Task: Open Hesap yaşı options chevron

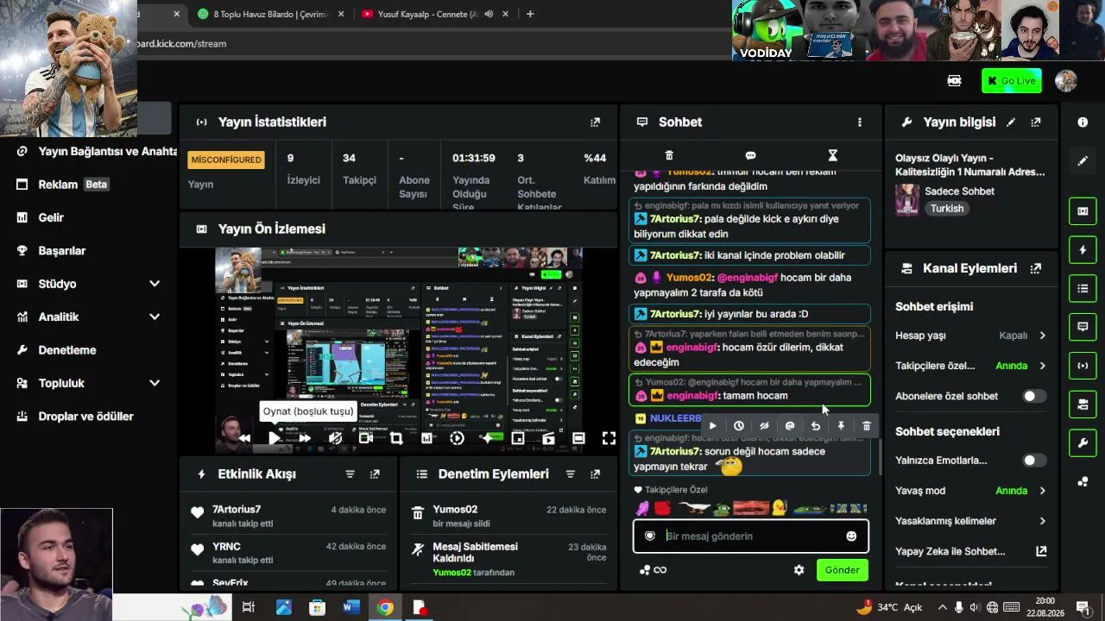Action: coord(1042,336)
